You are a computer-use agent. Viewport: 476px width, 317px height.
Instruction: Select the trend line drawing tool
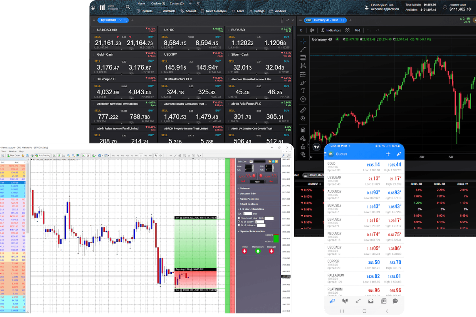tap(303, 50)
